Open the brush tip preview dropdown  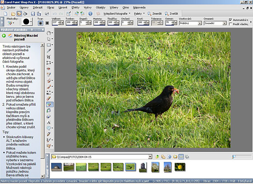(x=31, y=22)
